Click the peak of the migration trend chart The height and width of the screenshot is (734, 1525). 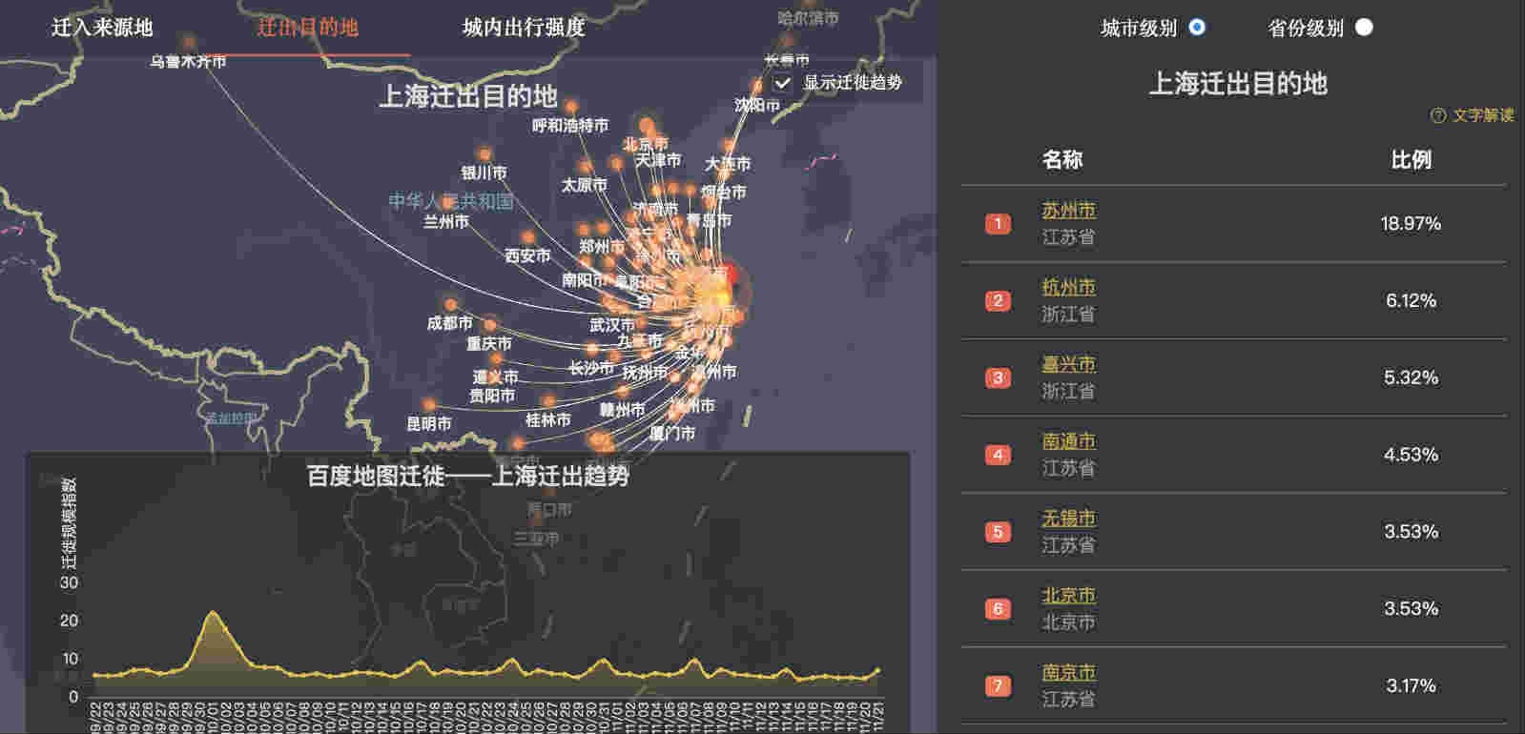(x=212, y=613)
